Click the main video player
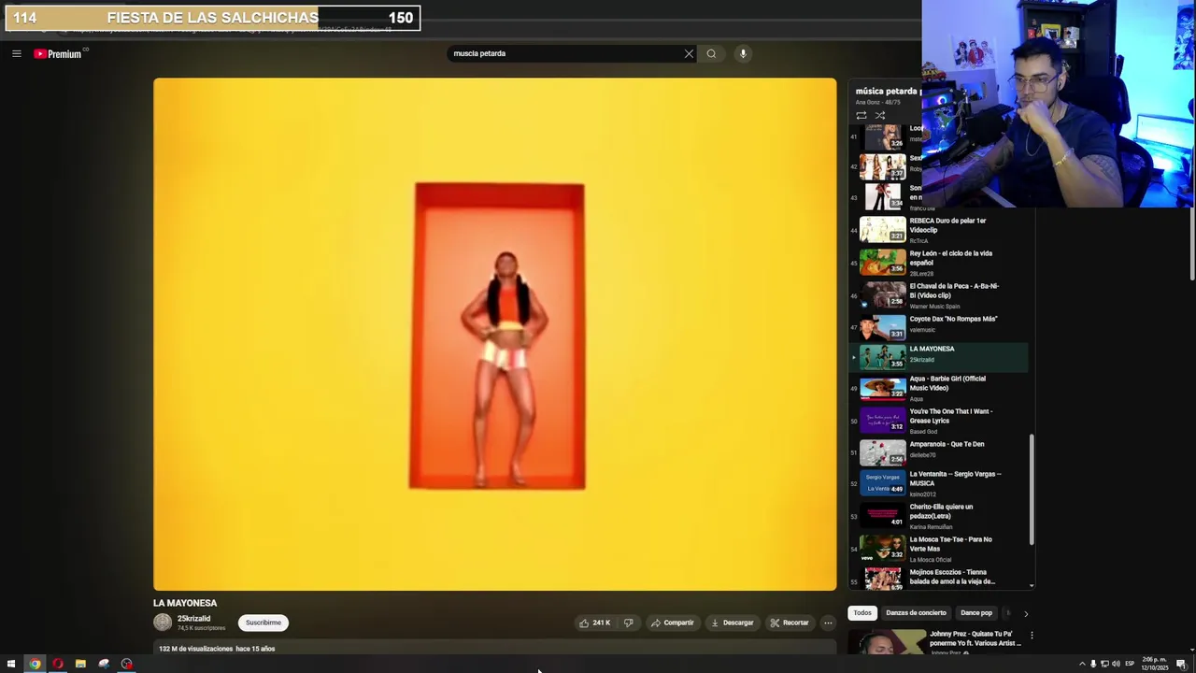Image resolution: width=1196 pixels, height=673 pixels. point(495,334)
